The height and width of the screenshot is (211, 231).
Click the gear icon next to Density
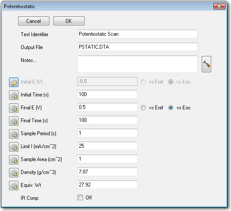[14, 173]
